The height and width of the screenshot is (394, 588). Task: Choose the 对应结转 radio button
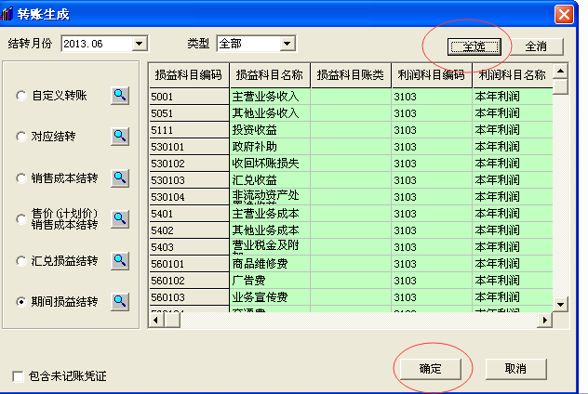pos(21,137)
